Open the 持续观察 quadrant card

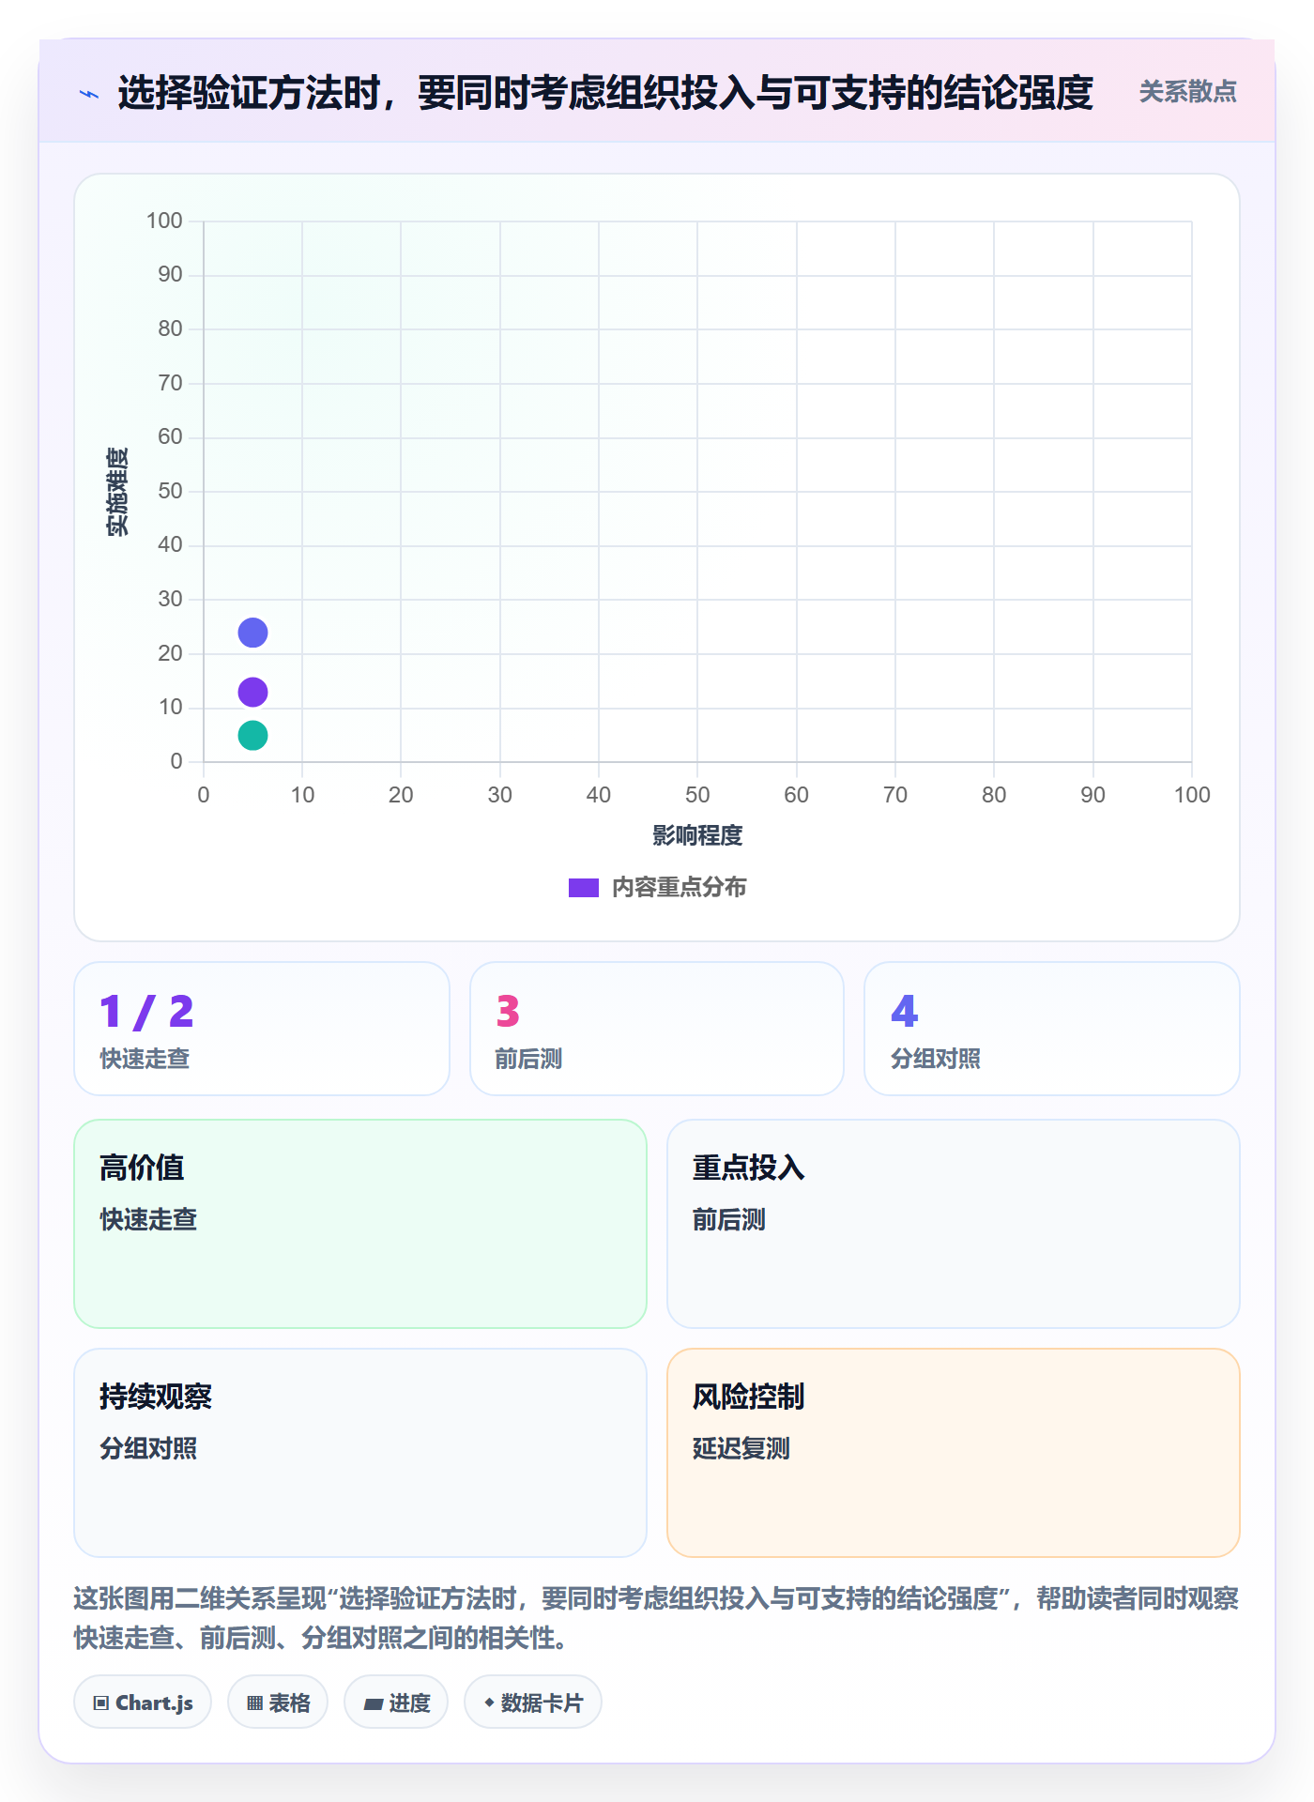pos(360,1453)
